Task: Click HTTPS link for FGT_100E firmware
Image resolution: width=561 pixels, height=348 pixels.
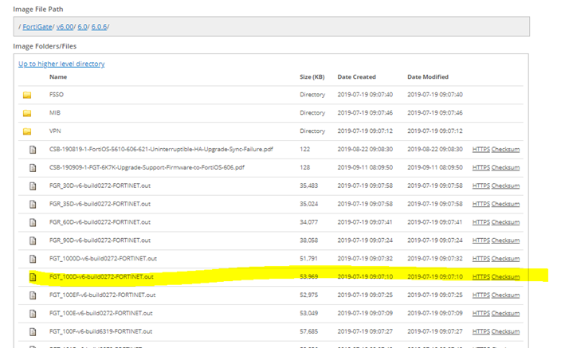Action: pyautogui.click(x=481, y=314)
